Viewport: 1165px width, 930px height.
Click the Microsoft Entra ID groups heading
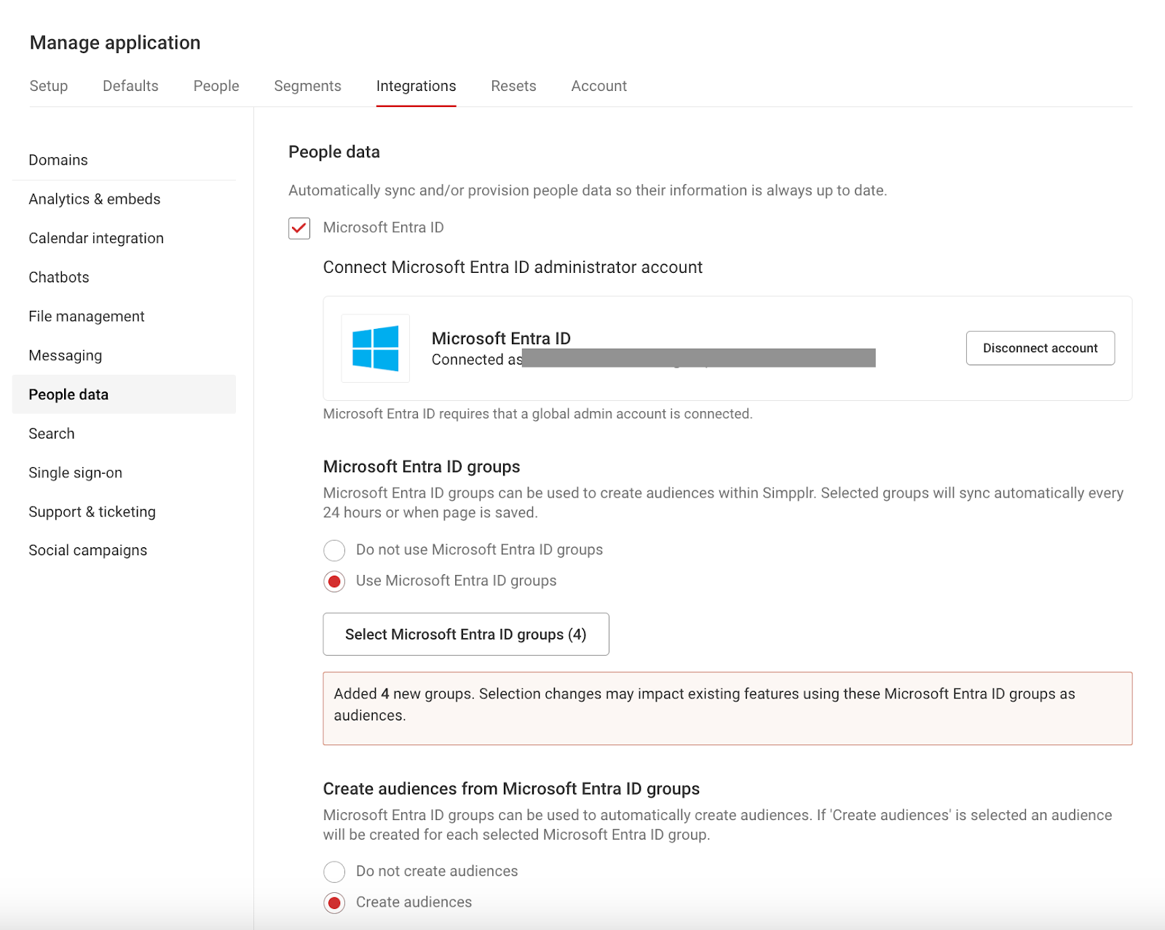pos(422,466)
